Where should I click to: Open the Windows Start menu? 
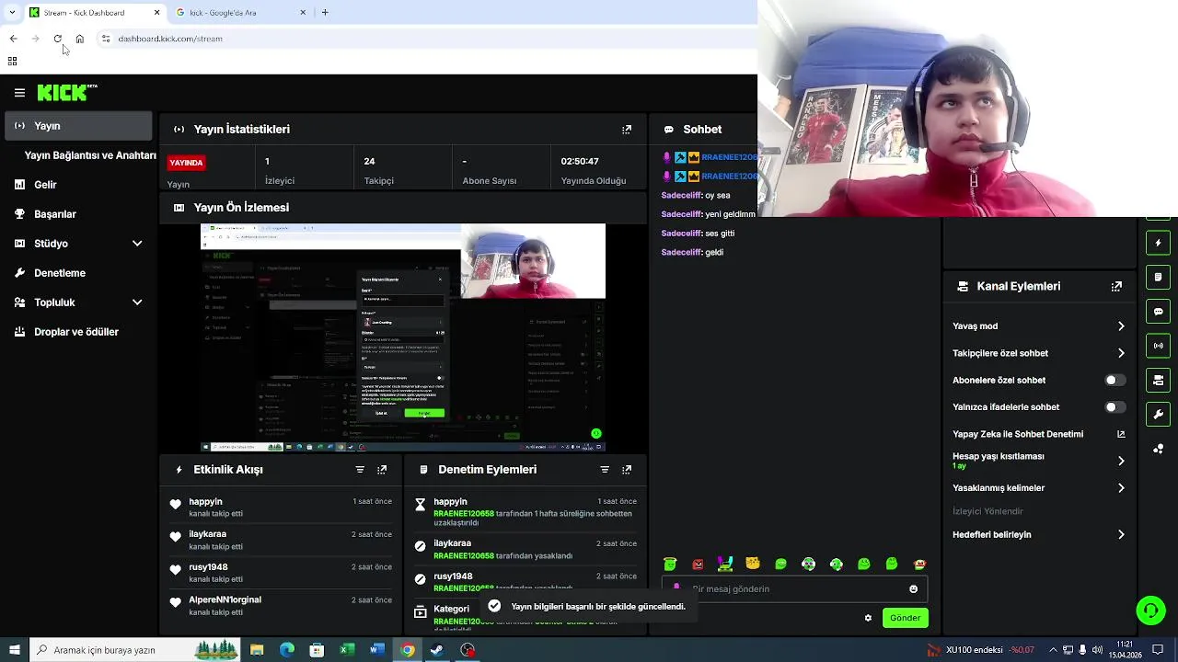14,650
